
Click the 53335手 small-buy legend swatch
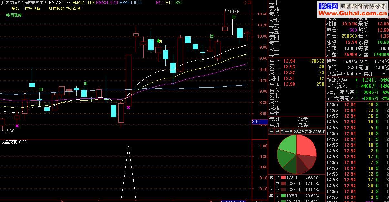pyautogui.click(x=283, y=190)
